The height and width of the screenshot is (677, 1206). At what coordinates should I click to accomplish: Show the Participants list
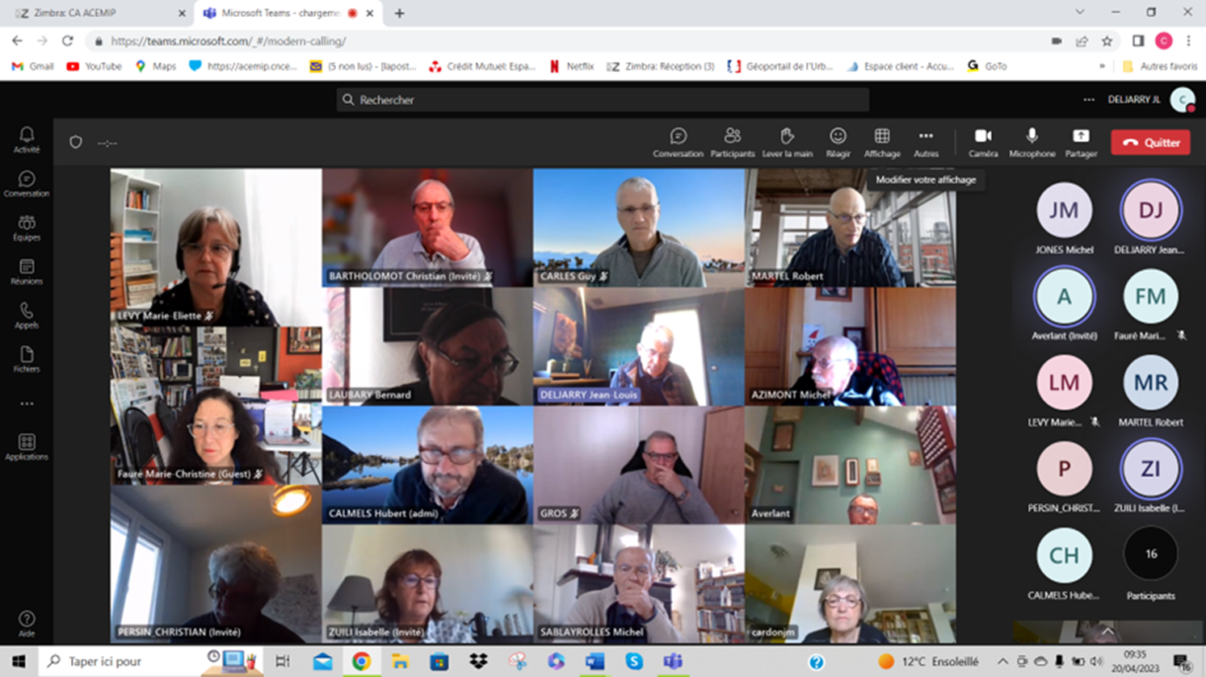[x=732, y=142]
